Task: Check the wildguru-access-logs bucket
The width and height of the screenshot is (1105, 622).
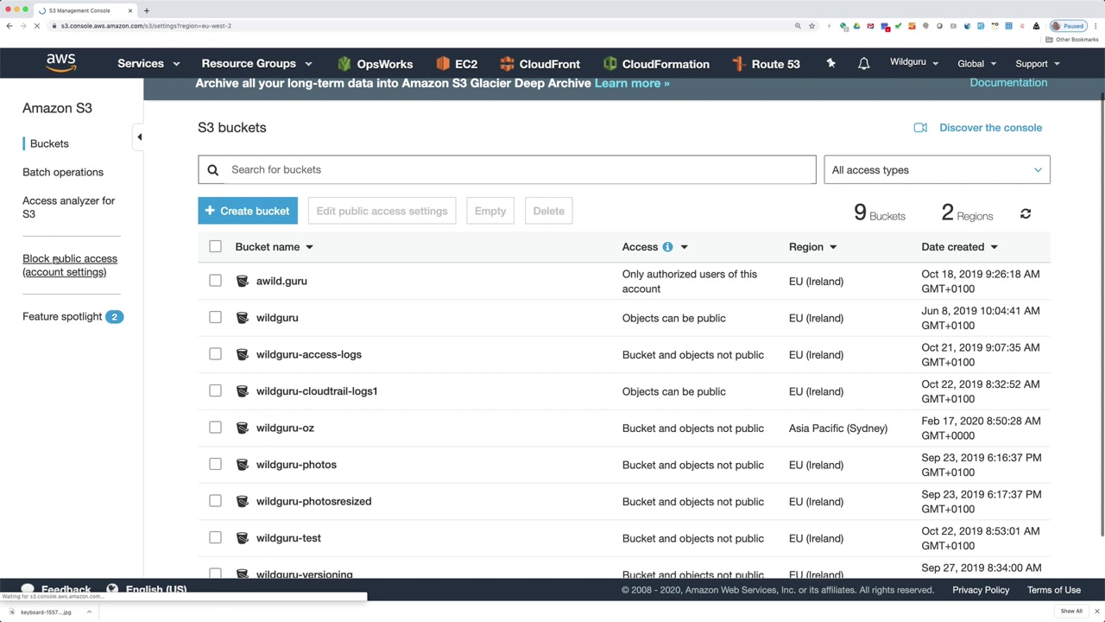Action: pos(215,354)
